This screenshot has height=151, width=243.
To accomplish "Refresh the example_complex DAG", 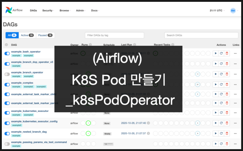I will (221, 85).
